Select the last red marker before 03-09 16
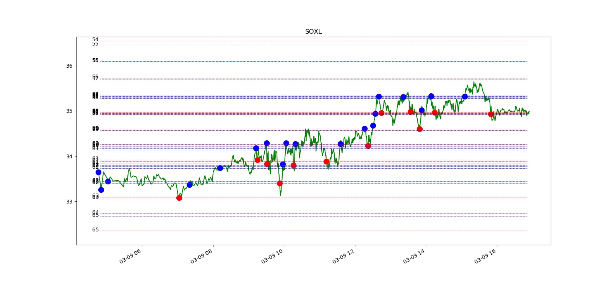This screenshot has width=612, height=306. (491, 114)
